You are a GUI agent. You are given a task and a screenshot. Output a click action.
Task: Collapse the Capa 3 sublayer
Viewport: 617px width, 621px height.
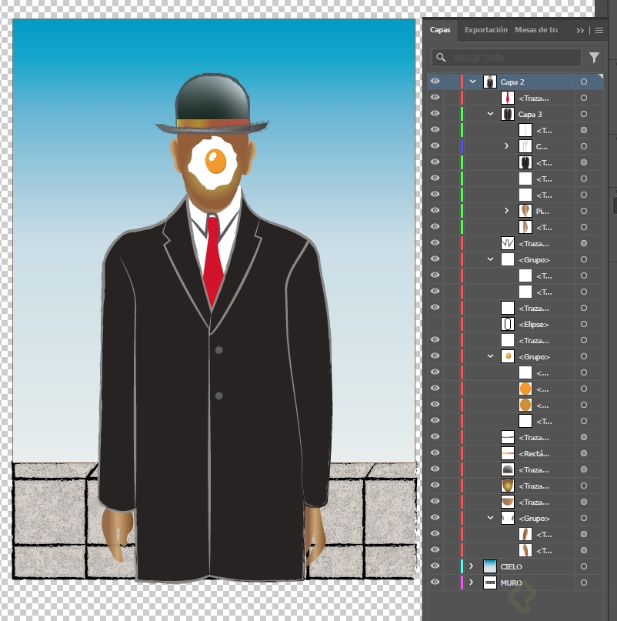click(490, 114)
